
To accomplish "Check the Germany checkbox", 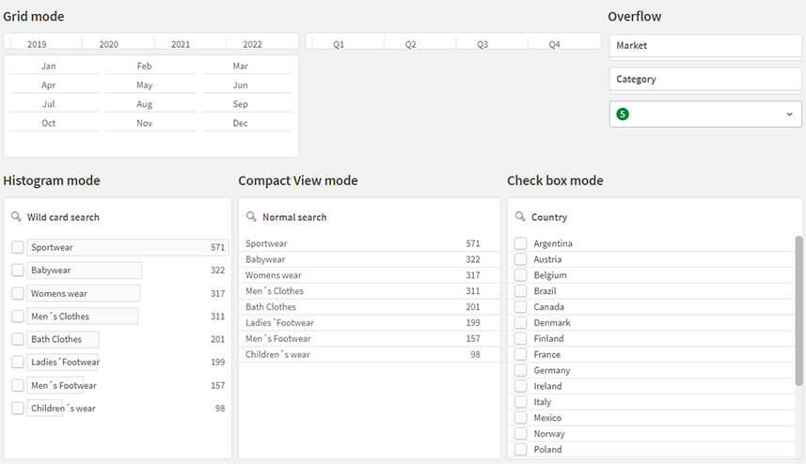I will (x=521, y=370).
